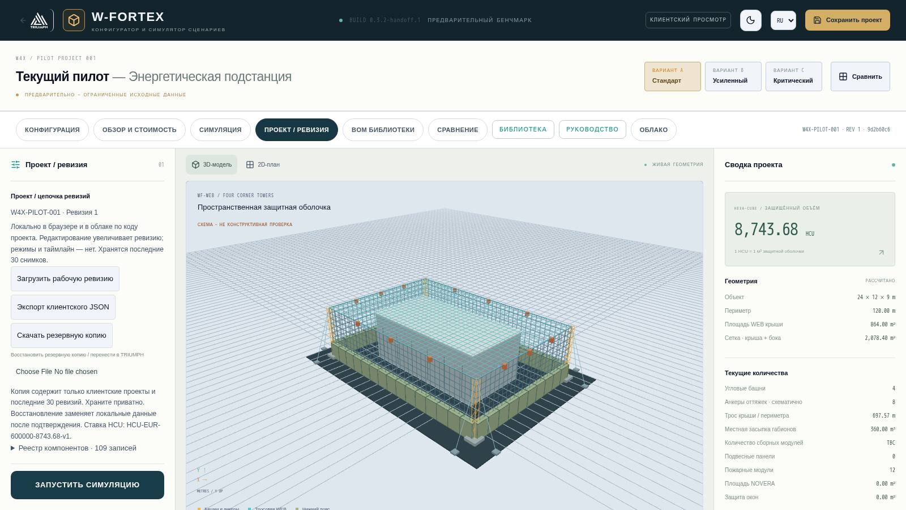The image size is (906, 510).
Task: Expand Реестр компонентов 109 записей
Action: coord(74,448)
